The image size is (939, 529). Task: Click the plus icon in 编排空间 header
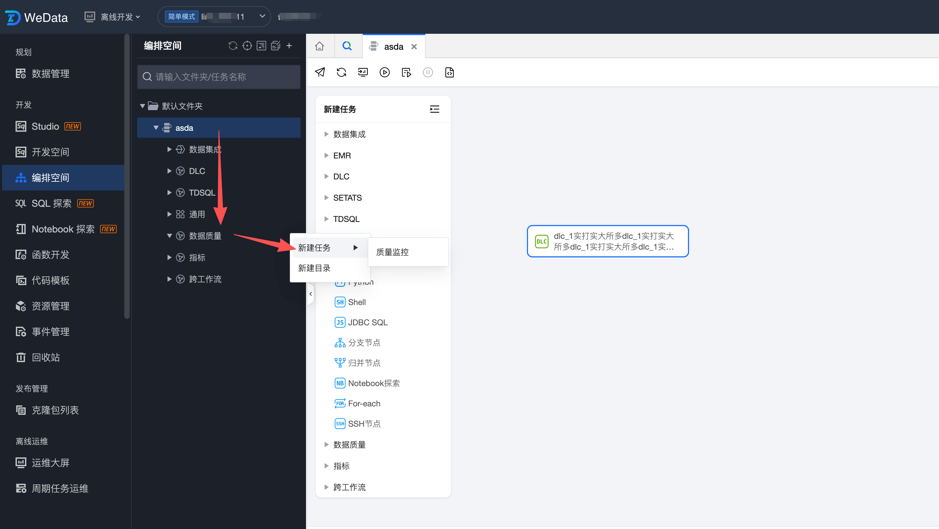(x=289, y=46)
